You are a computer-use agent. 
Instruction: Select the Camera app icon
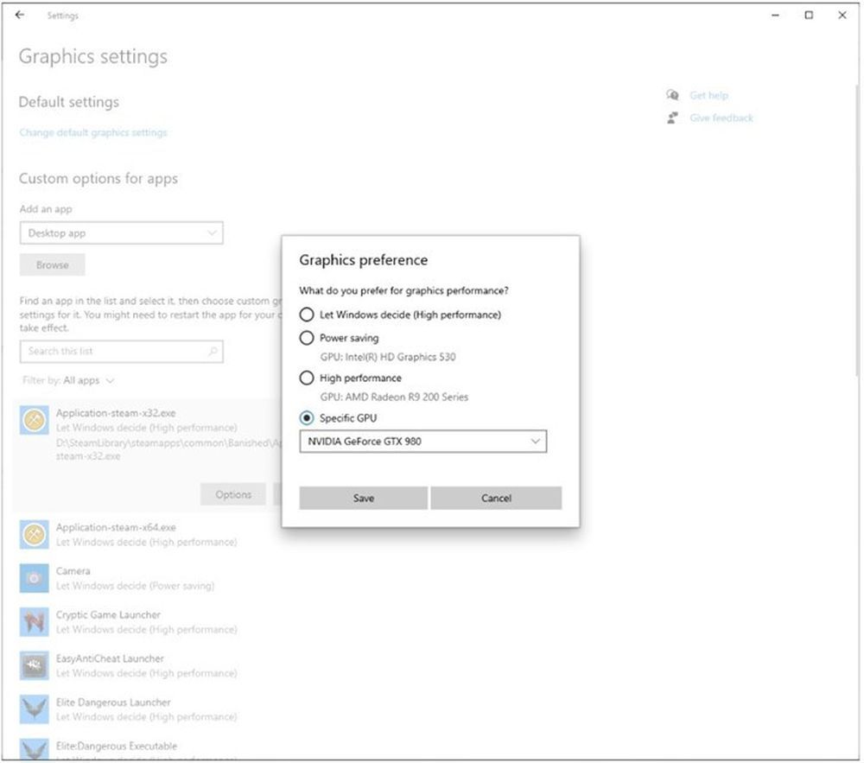[x=35, y=578]
